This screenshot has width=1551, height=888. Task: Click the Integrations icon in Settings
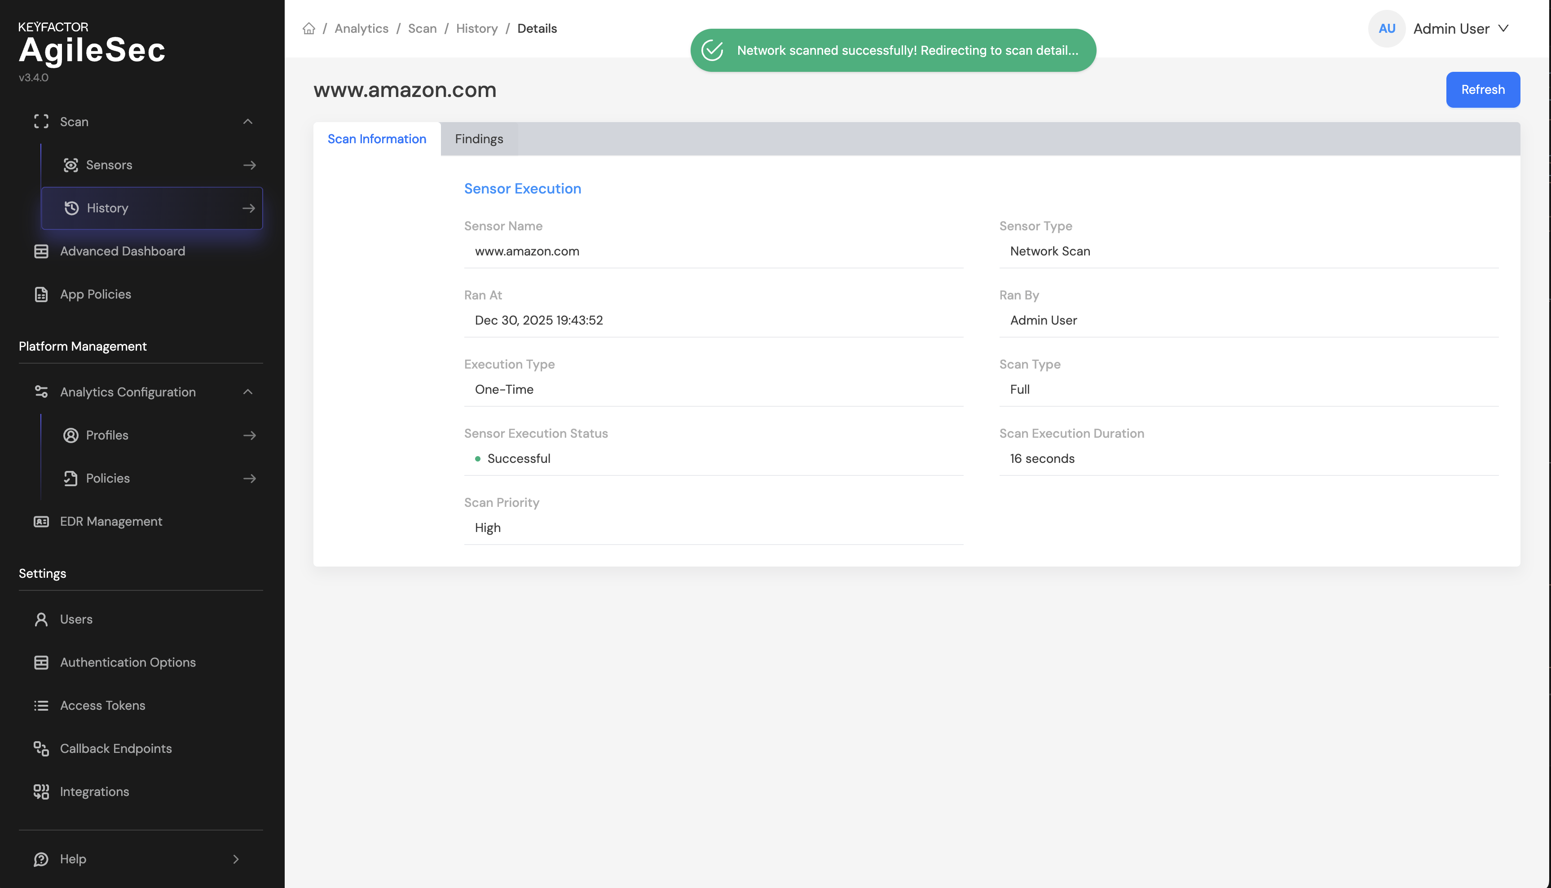pos(41,791)
